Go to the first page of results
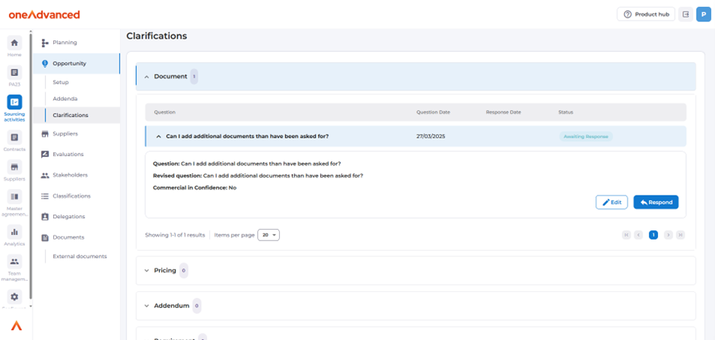This screenshot has width=715, height=340. [x=626, y=235]
